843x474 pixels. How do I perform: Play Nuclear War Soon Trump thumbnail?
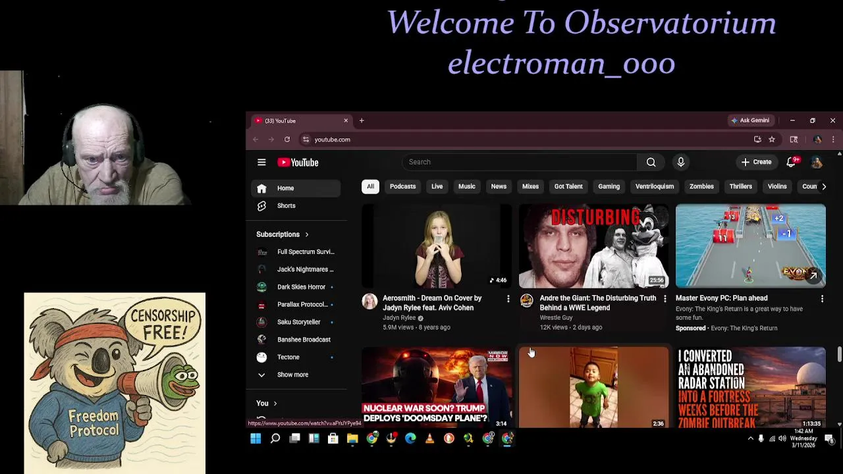(437, 388)
